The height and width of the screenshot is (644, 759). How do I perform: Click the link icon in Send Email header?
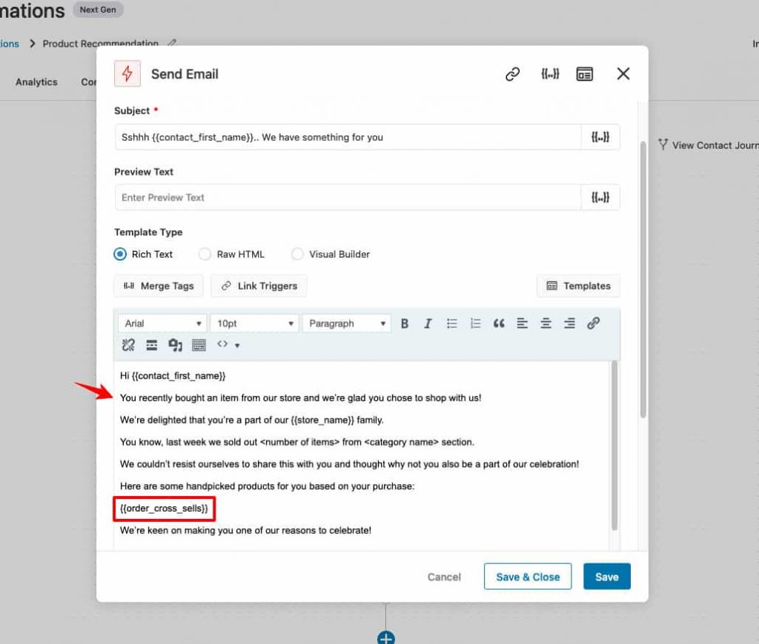point(512,74)
